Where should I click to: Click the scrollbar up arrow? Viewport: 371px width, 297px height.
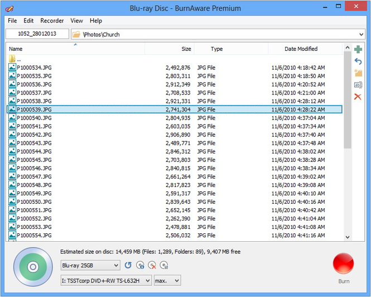348,47
